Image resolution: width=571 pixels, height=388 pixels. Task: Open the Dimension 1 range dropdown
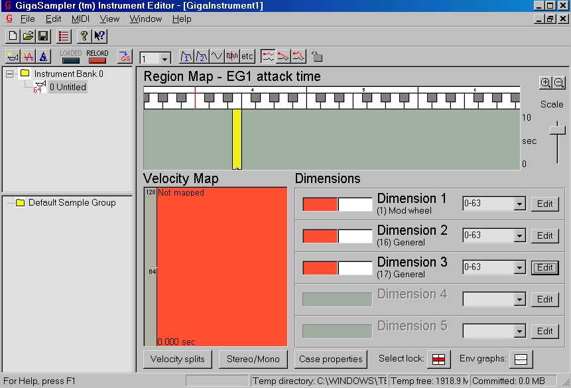[x=520, y=204]
